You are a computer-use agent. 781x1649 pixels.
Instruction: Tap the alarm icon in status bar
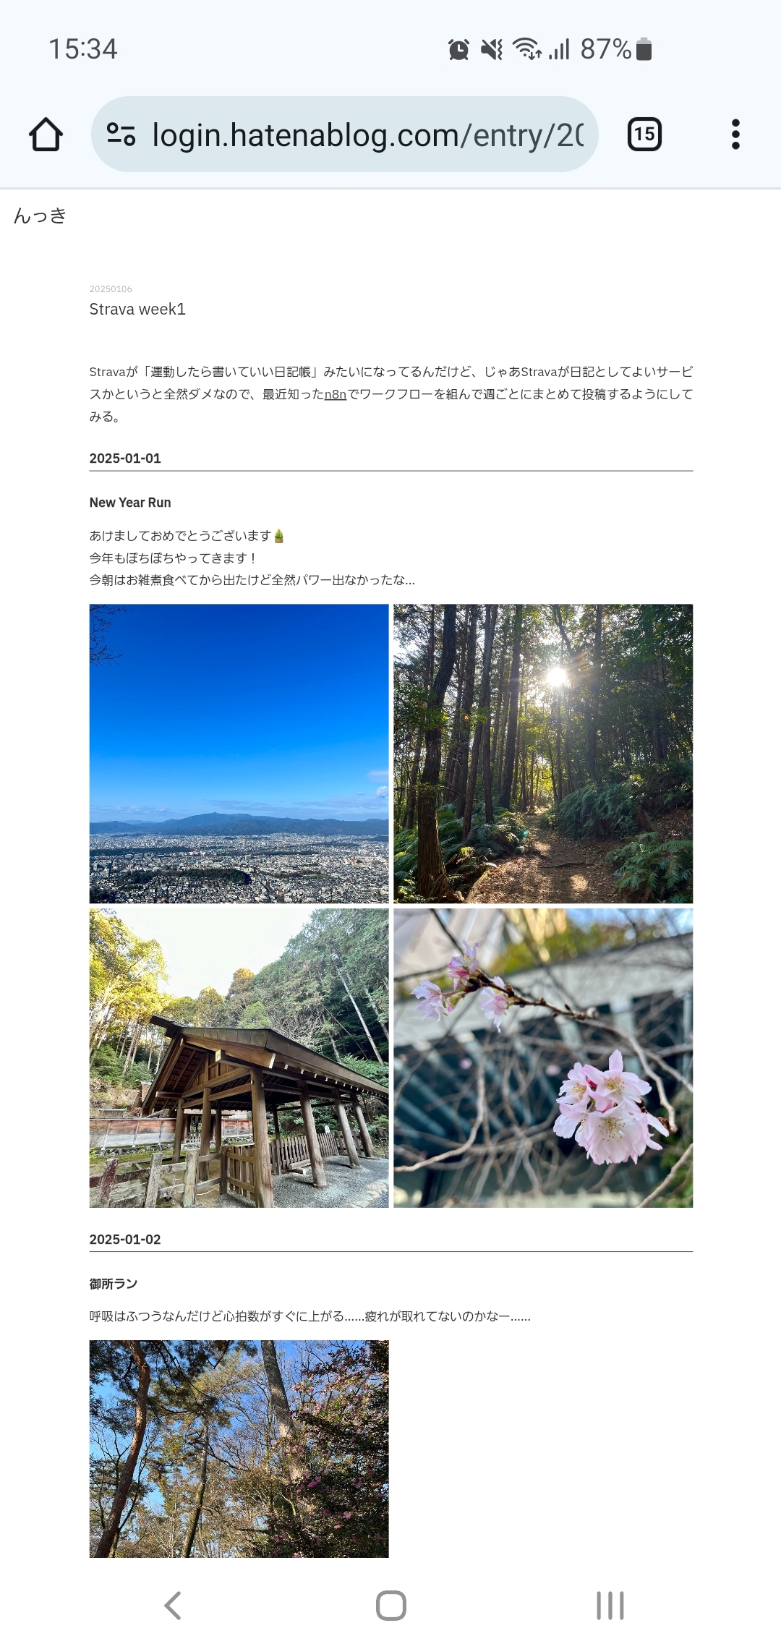(x=458, y=49)
